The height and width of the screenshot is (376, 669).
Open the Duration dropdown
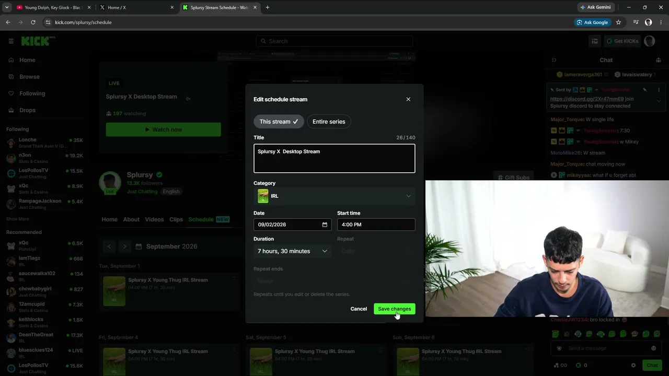point(292,251)
